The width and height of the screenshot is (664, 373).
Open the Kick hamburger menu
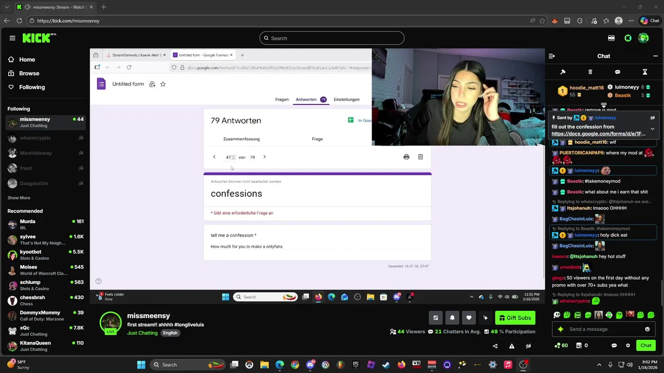click(x=12, y=38)
